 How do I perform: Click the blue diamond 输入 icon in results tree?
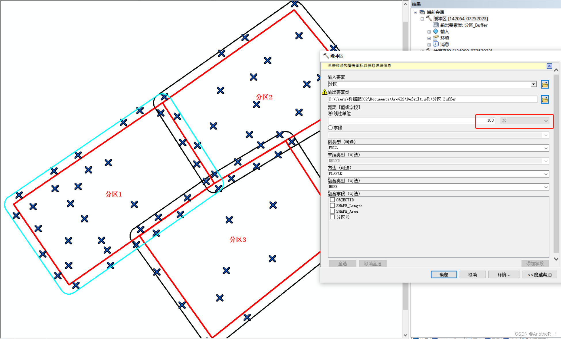click(436, 32)
